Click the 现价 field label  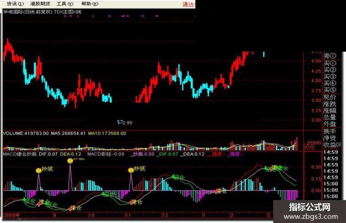(x=330, y=97)
